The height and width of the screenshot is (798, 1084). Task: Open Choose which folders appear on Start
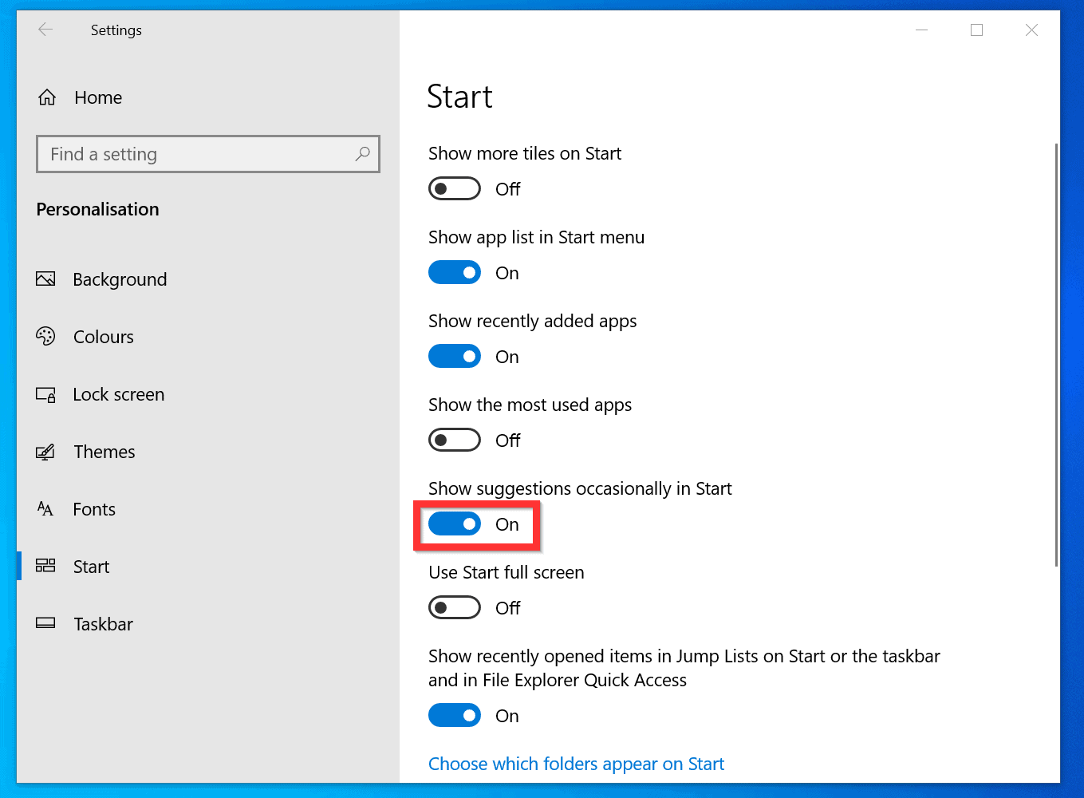[576, 764]
